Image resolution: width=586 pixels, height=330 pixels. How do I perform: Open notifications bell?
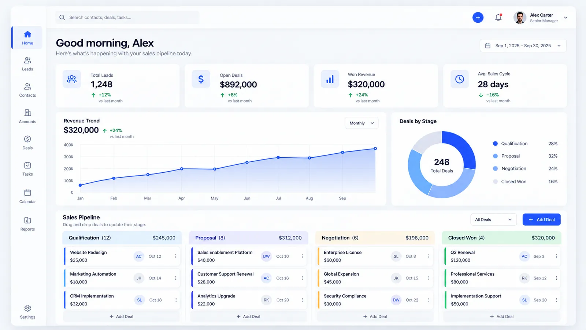tap(498, 17)
